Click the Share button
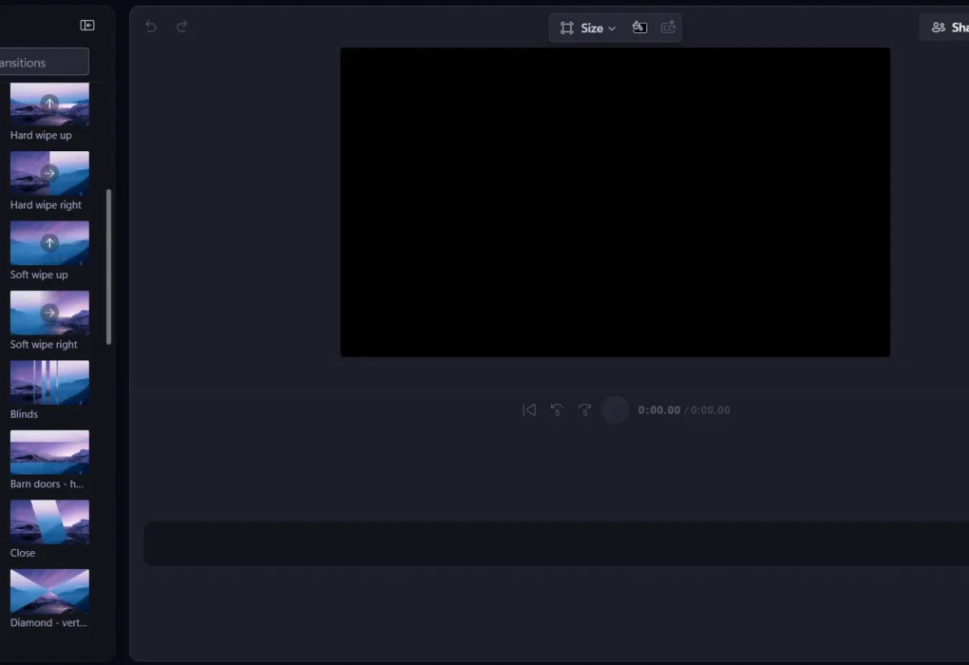Image resolution: width=969 pixels, height=665 pixels. click(x=949, y=28)
